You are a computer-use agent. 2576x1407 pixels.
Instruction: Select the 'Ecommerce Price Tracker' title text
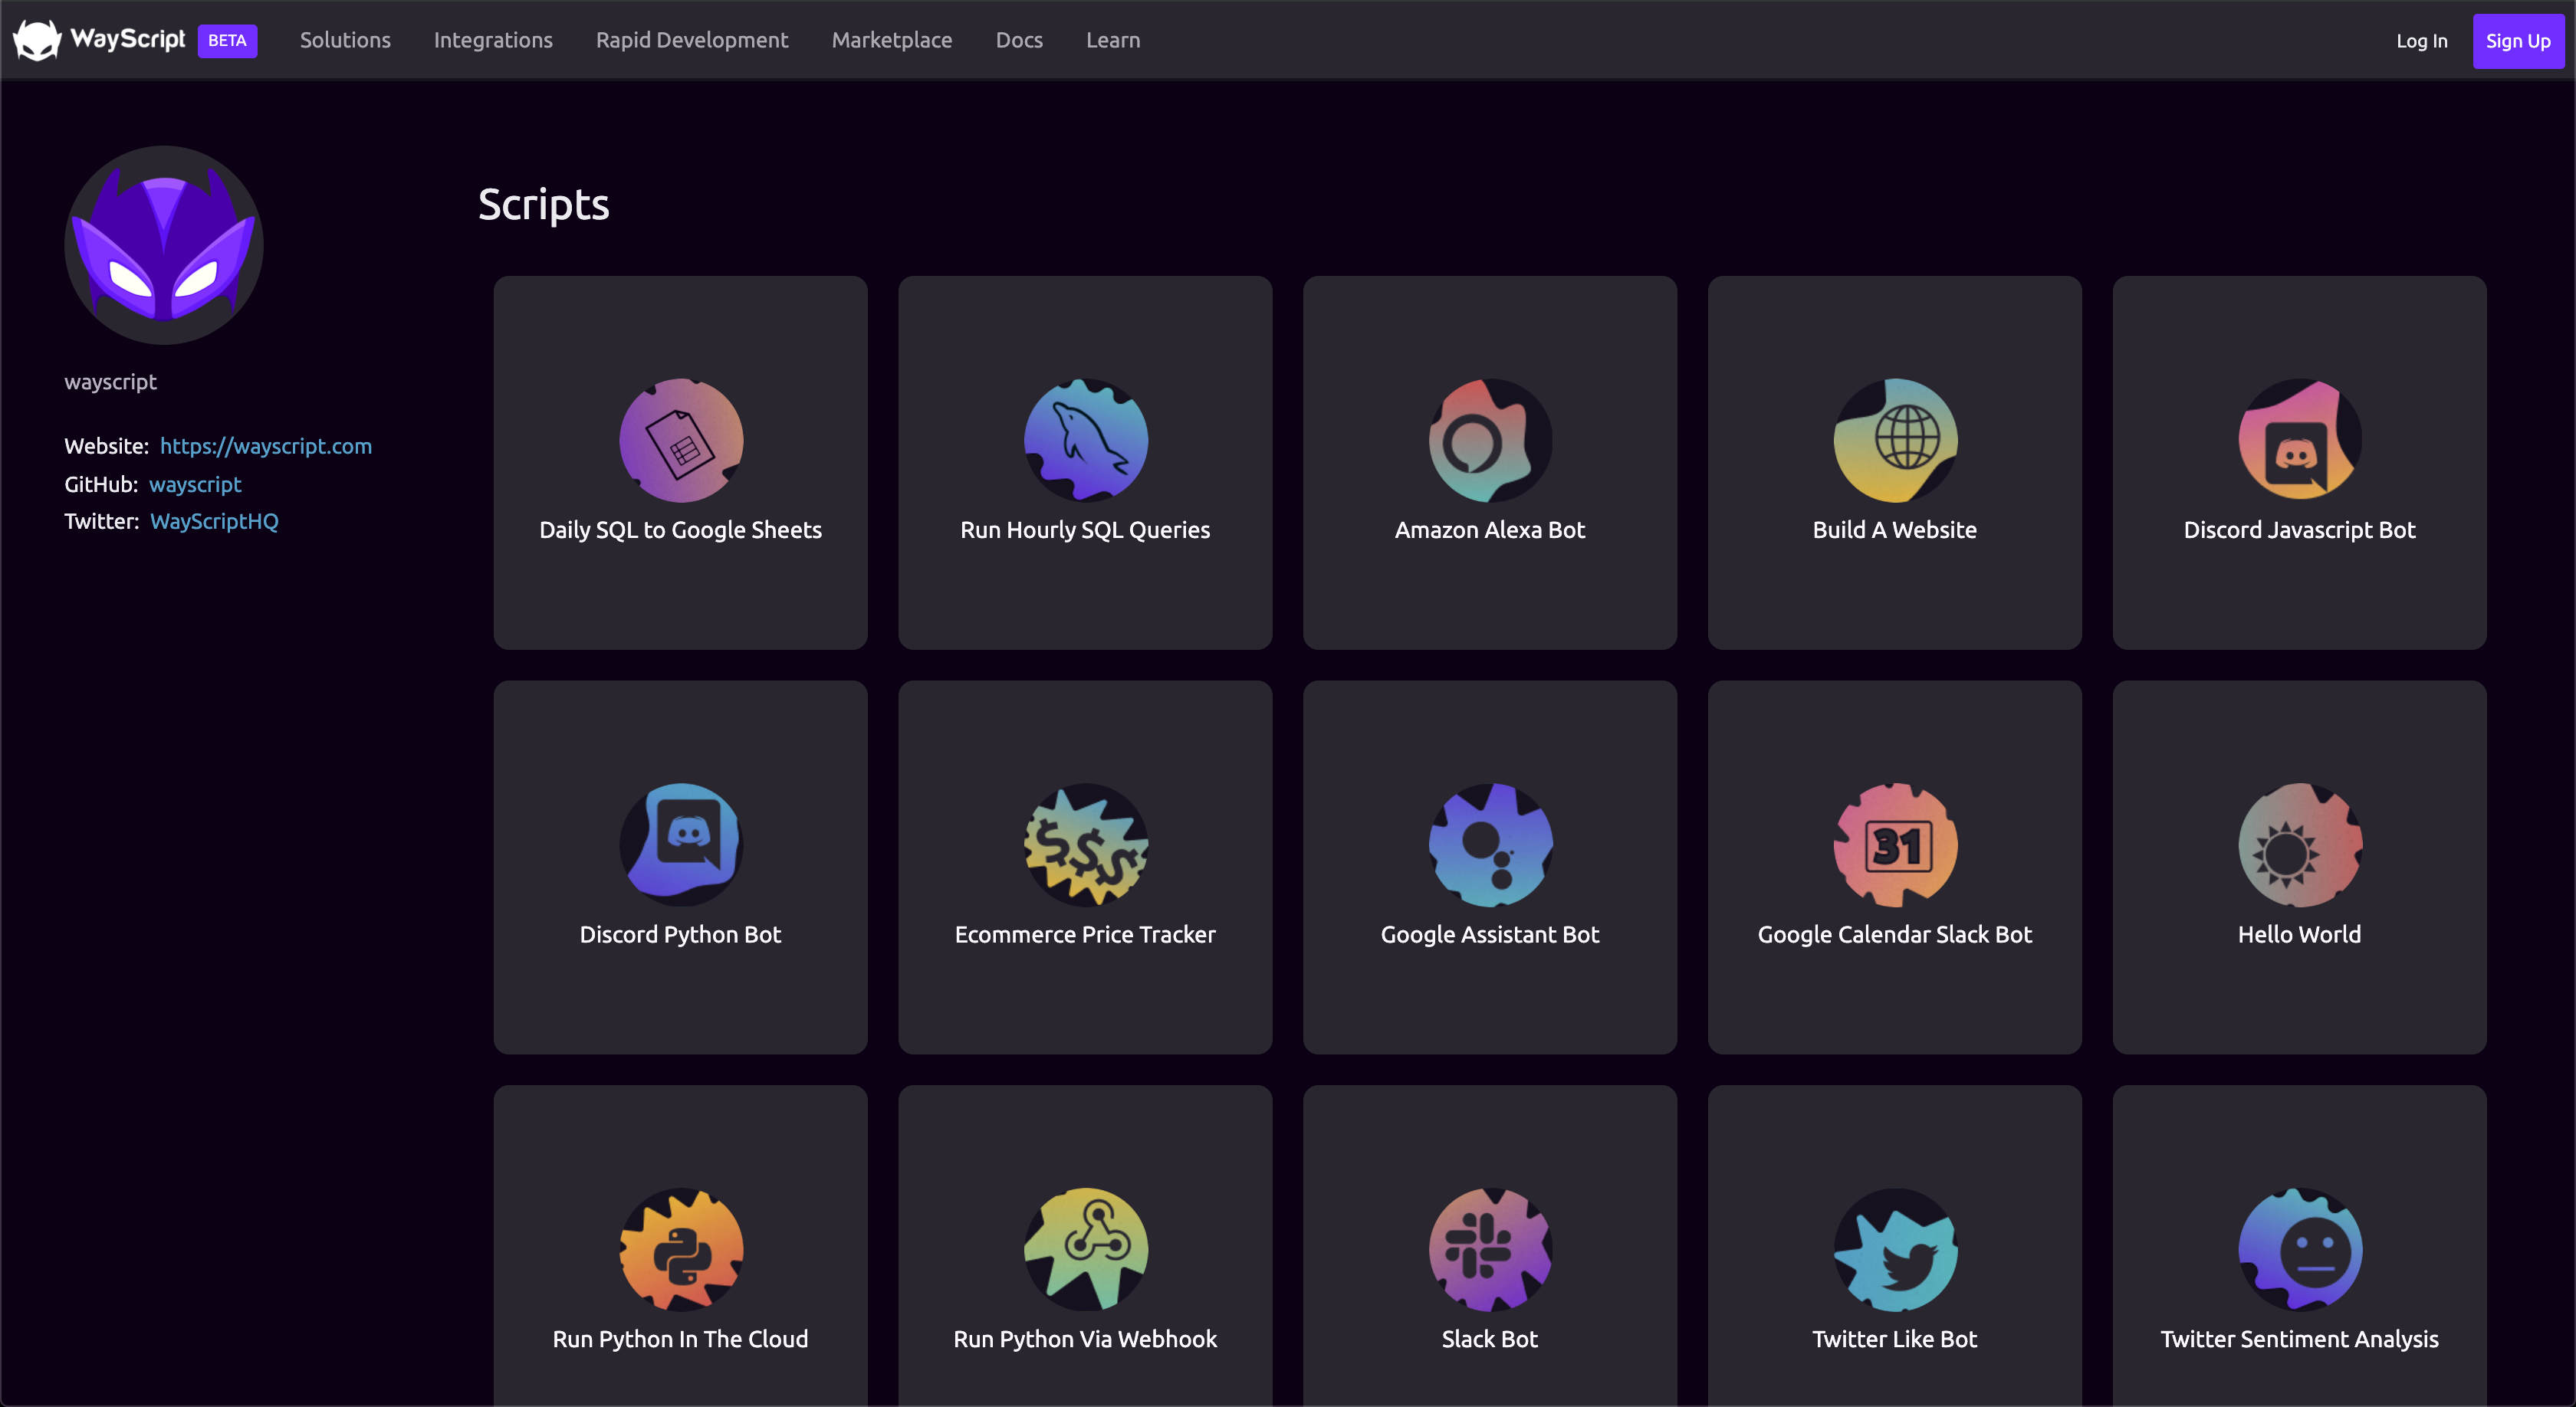point(1086,934)
